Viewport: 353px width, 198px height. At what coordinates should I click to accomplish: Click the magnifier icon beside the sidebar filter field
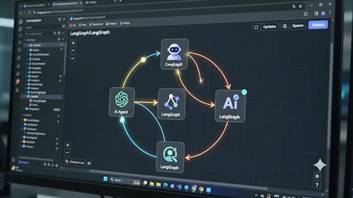coord(55,33)
